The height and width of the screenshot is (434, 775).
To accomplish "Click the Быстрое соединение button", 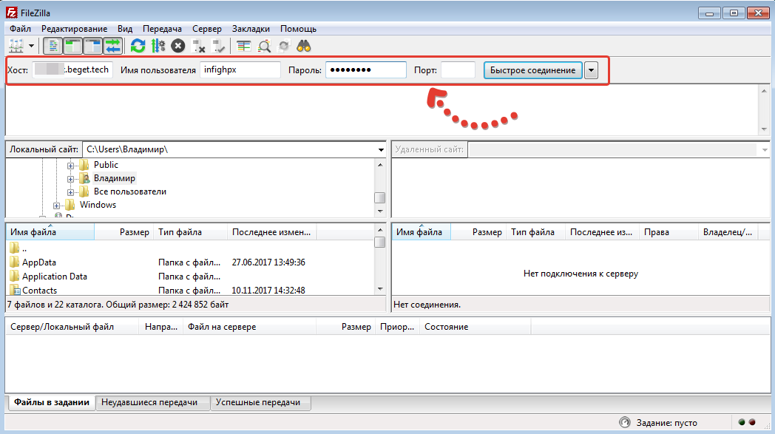I will coord(532,70).
